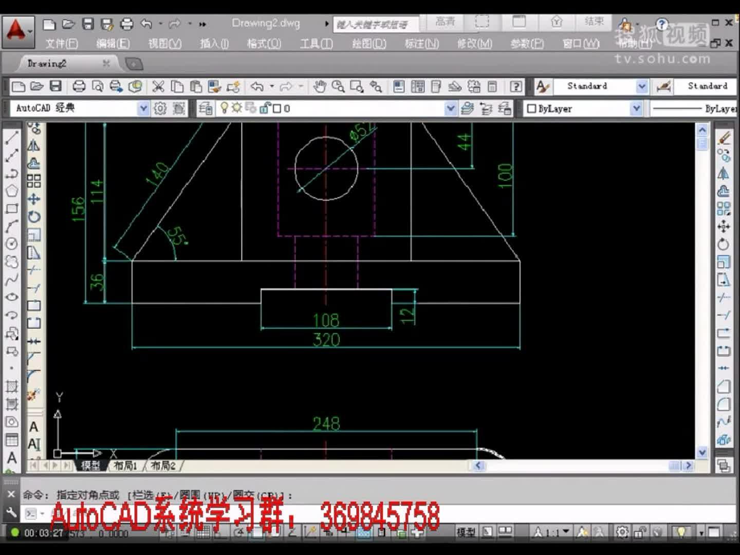The height and width of the screenshot is (555, 740).
Task: Toggle the layer lock padlock icon
Action: click(x=264, y=108)
